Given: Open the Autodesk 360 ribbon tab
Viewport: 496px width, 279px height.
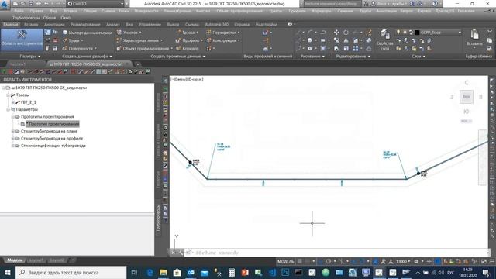Looking at the screenshot, I should 217,24.
